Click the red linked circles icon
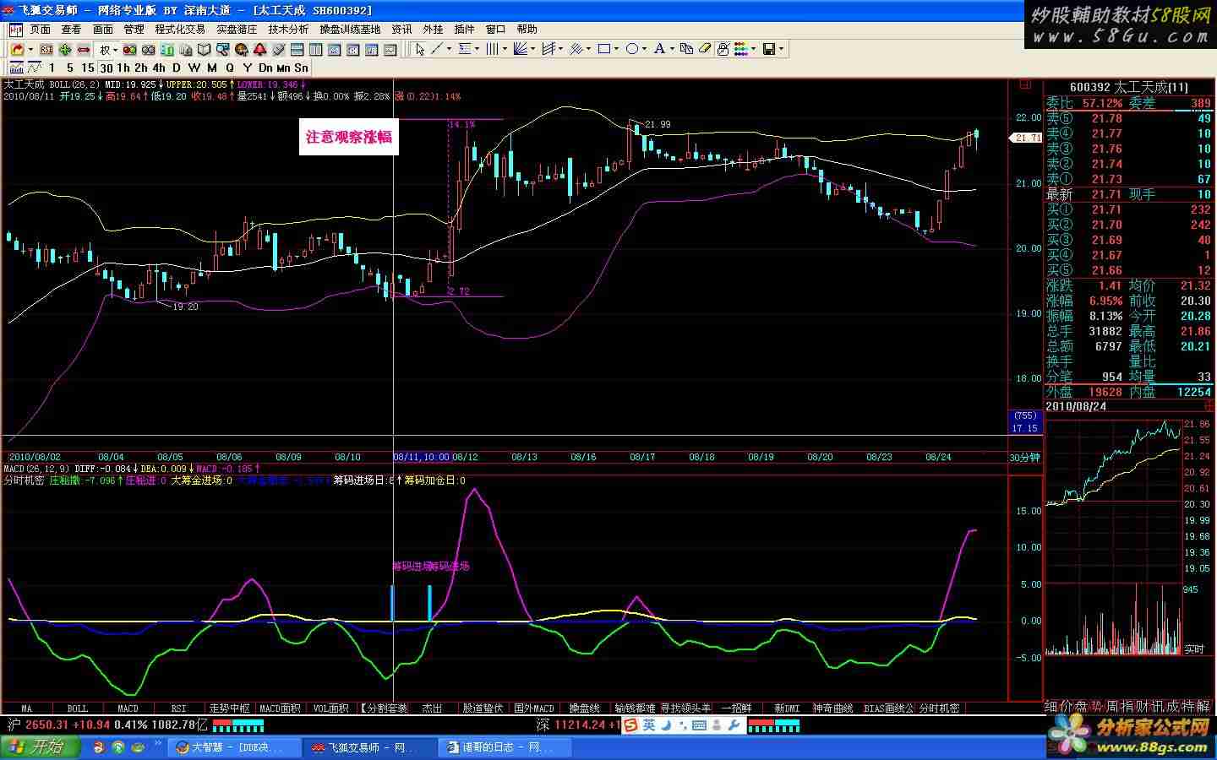The image size is (1217, 760). (129, 50)
